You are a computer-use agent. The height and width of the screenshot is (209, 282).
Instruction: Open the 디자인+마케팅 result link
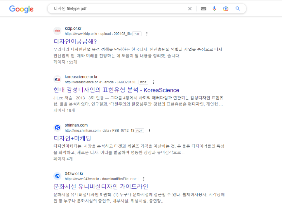(72, 138)
